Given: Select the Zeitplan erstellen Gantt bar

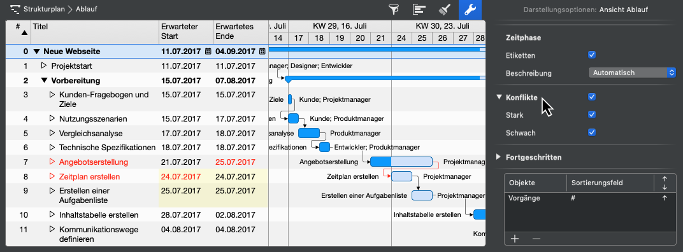Looking at the screenshot, I should pyautogui.click(x=401, y=176).
